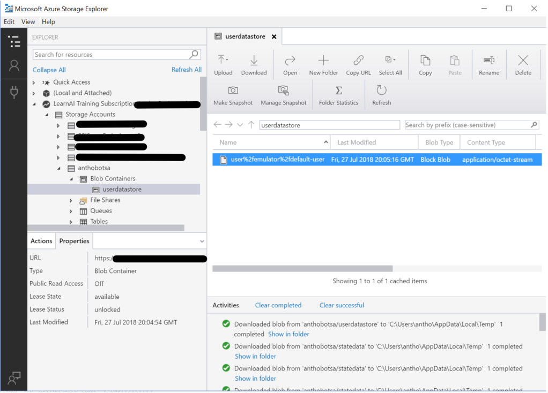Screen dimensions: 548x393
Task: Sort by the Name column header
Action: pos(271,142)
